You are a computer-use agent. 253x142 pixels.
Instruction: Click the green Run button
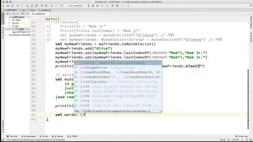(x=89, y=6)
